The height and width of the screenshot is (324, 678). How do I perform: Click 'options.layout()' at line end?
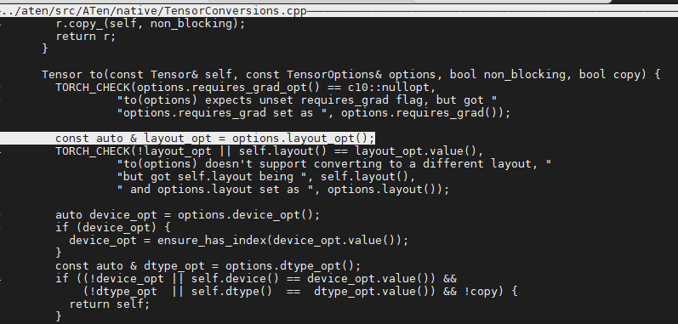tap(385, 190)
